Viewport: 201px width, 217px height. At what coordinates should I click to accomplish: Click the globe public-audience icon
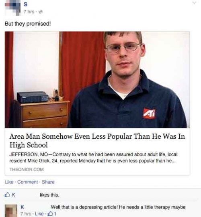41,12
